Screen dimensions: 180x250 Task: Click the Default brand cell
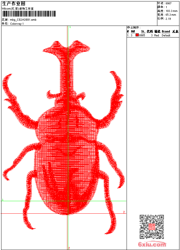coord(166,35)
